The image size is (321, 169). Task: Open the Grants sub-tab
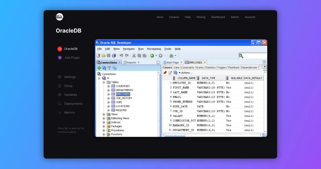[x=200, y=67]
